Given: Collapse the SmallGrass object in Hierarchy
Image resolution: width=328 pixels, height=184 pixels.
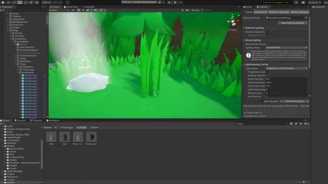Looking at the screenshot, I should click(18, 73).
